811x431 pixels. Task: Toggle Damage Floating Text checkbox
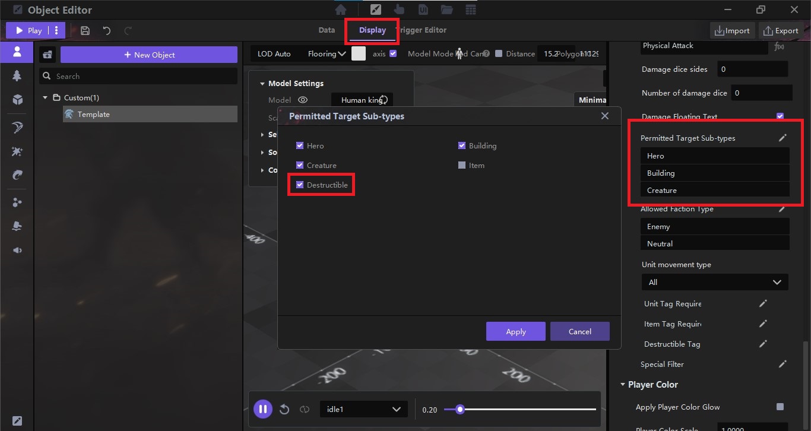[780, 116]
